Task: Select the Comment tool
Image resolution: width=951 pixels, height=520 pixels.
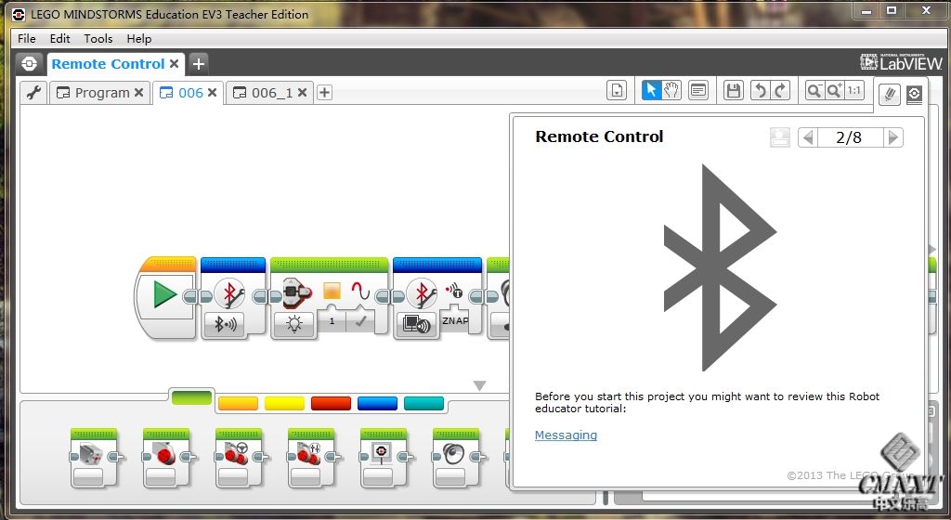Action: point(698,90)
